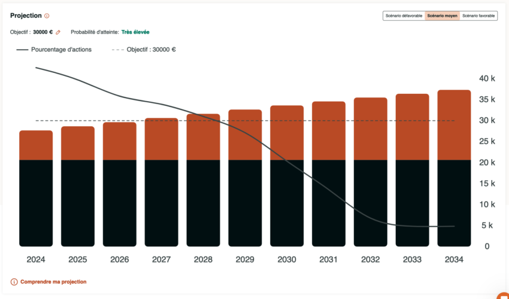Click the Très élevée probability text
The width and height of the screenshot is (509, 299).
click(135, 32)
